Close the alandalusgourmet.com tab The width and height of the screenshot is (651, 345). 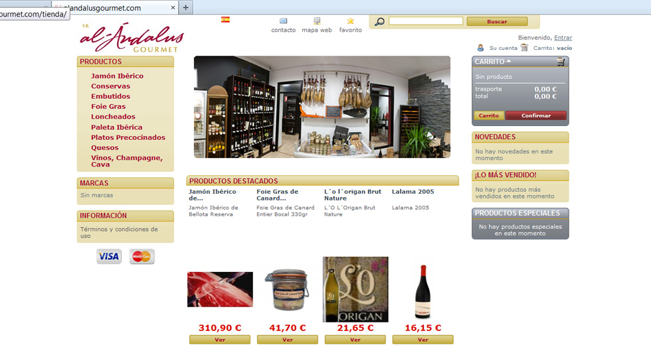(x=173, y=7)
